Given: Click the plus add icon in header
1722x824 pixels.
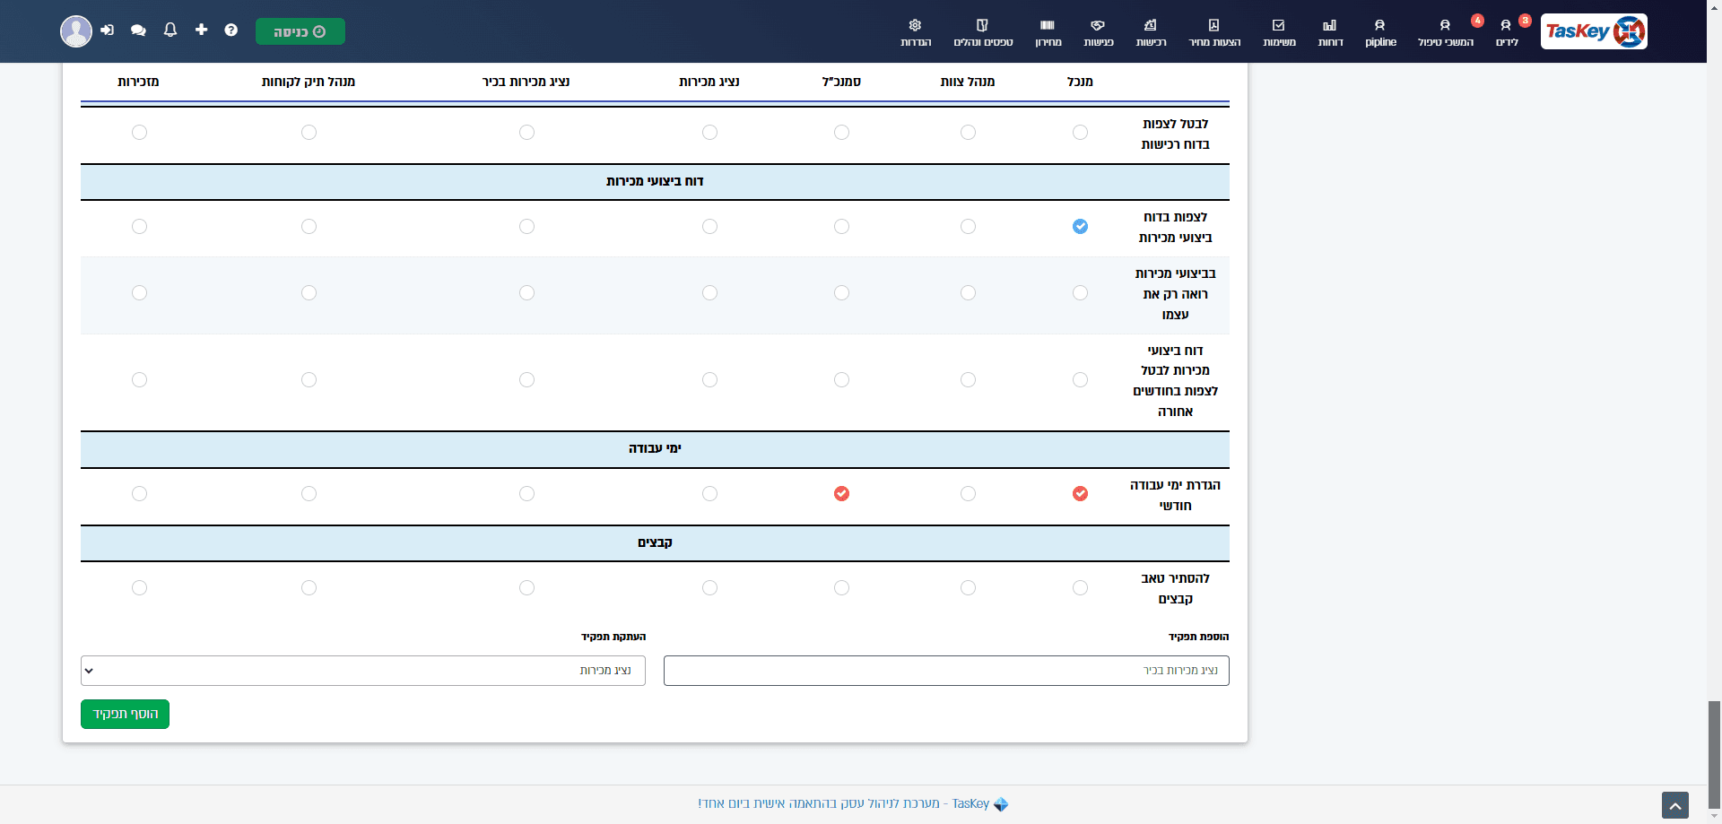Looking at the screenshot, I should click(201, 30).
